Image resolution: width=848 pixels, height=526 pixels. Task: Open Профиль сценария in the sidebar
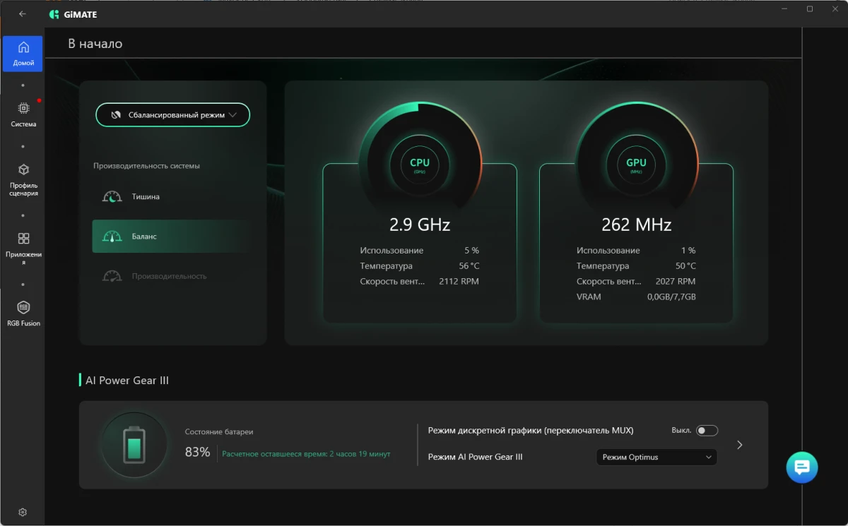pos(23,180)
